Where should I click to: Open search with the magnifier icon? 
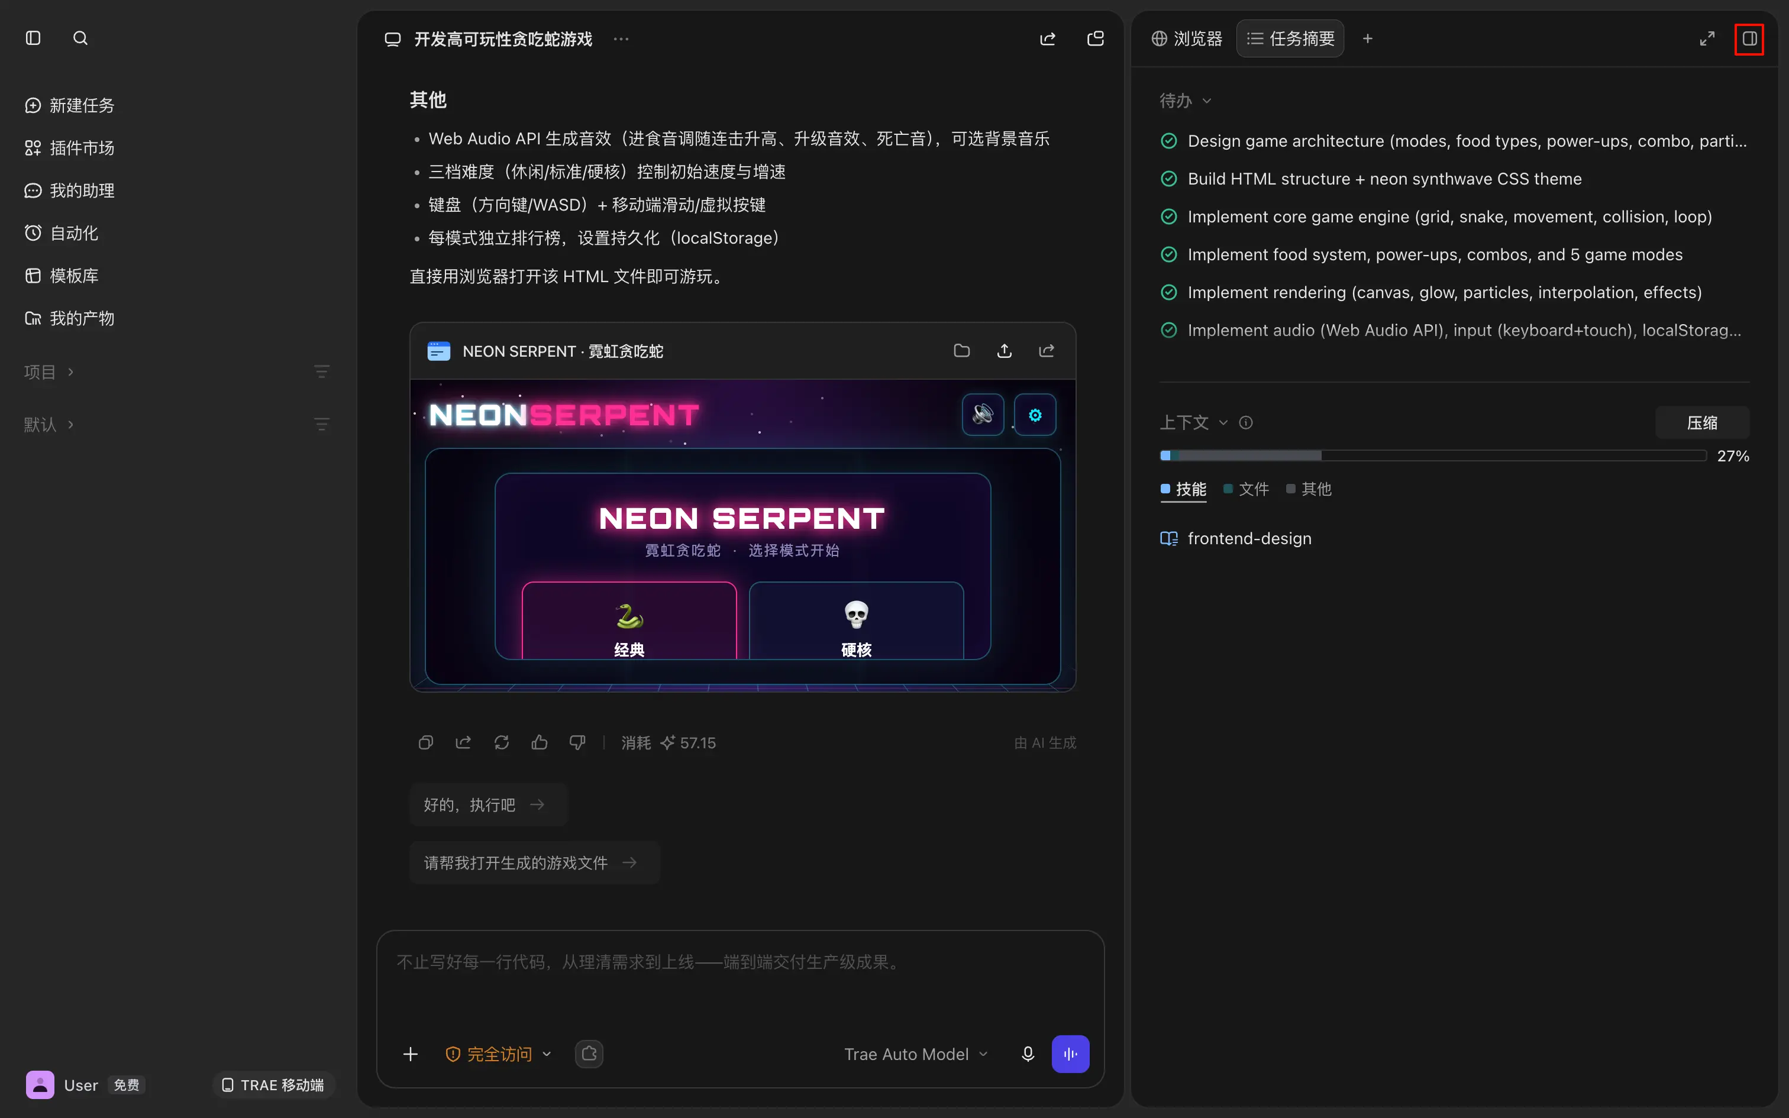click(80, 38)
